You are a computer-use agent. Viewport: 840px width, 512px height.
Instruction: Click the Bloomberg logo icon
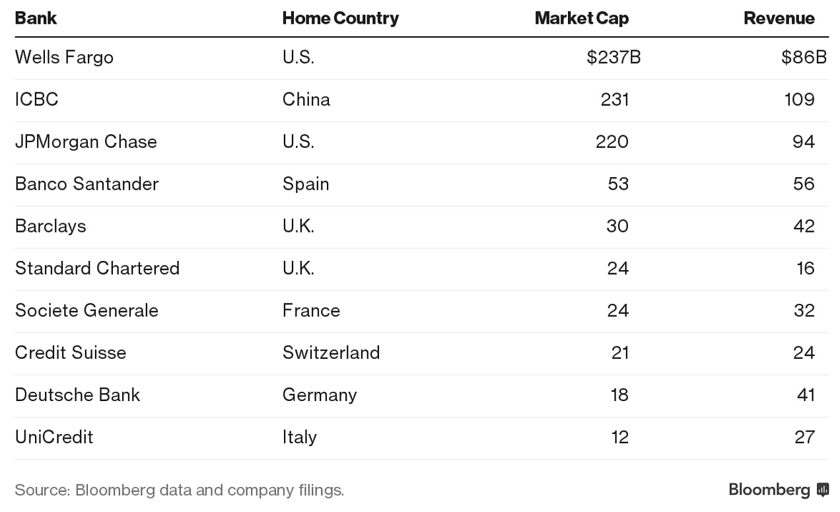point(822,490)
